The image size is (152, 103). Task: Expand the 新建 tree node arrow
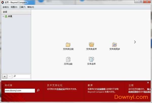[3, 17]
